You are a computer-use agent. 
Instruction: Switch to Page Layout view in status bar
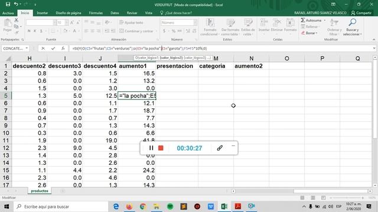[313, 198]
